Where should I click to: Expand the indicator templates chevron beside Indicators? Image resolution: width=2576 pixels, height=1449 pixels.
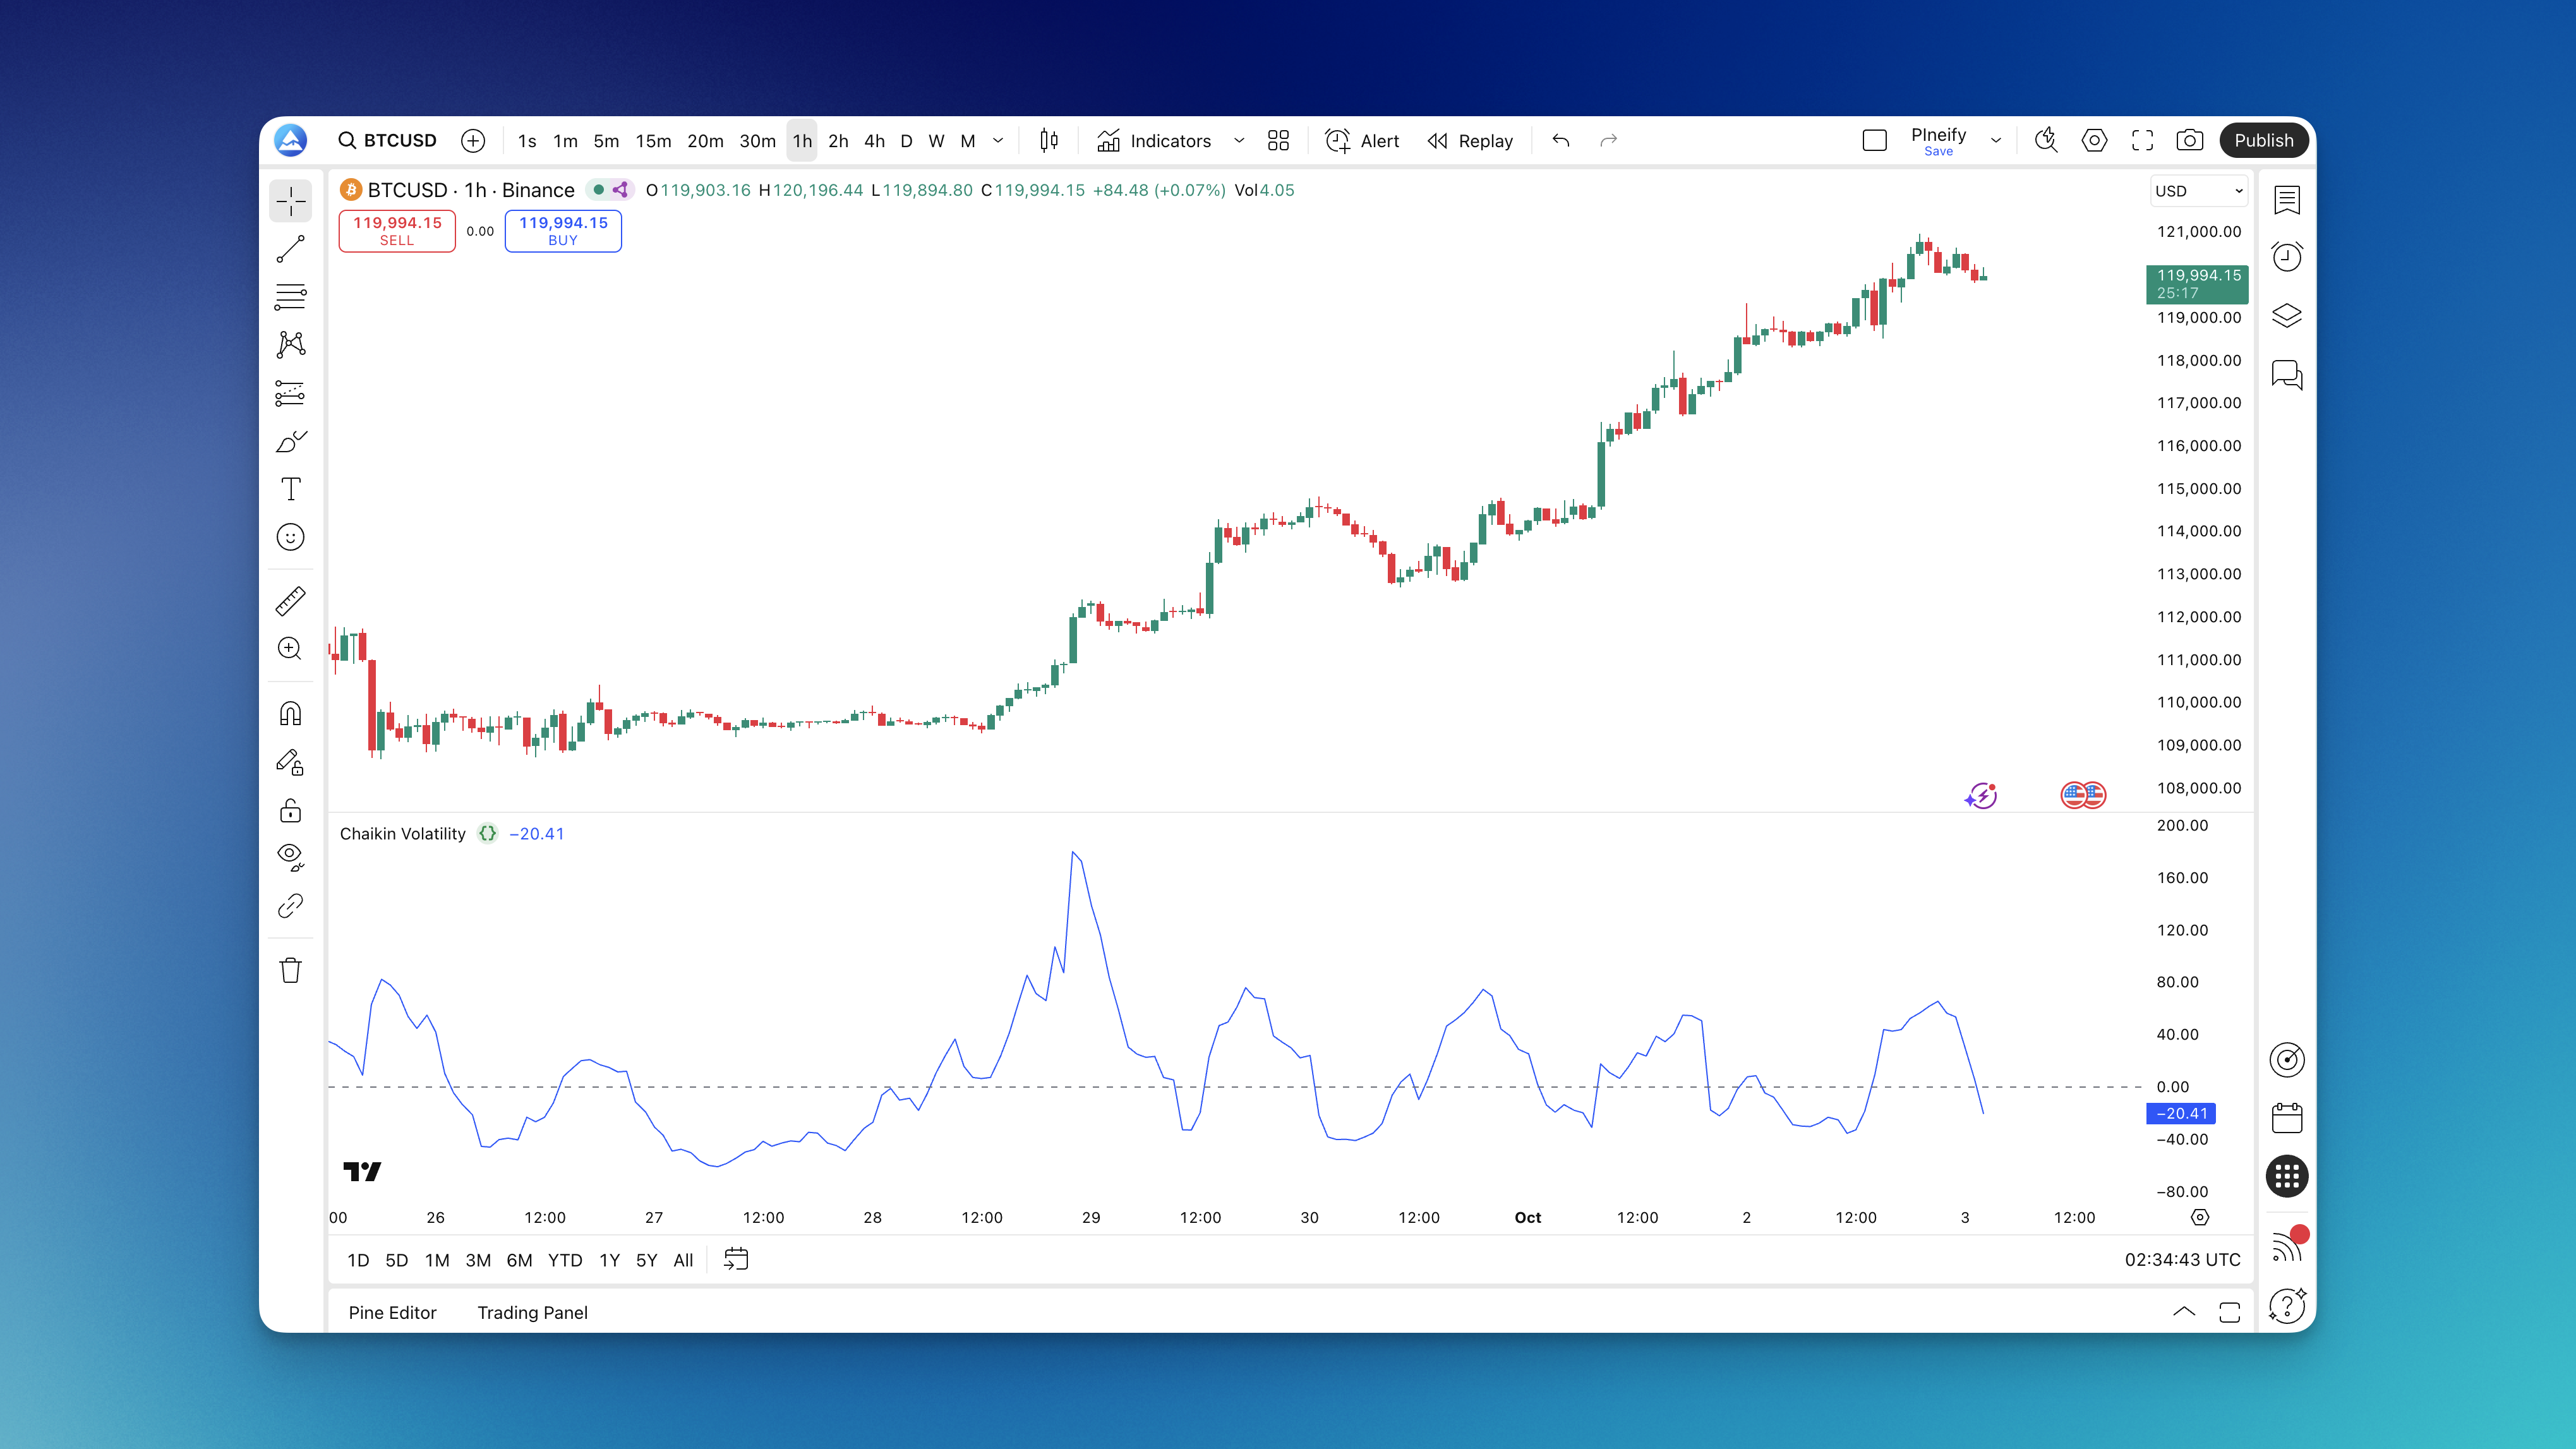point(1238,141)
